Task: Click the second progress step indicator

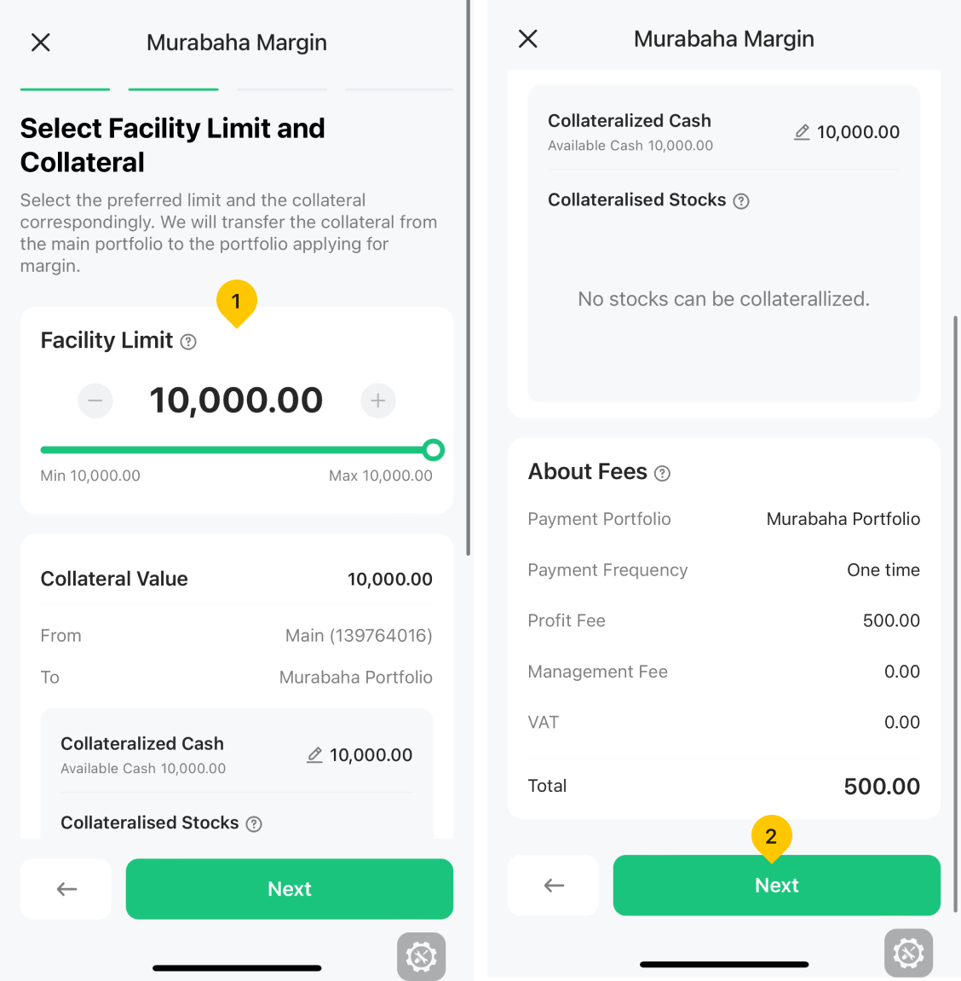Action: tap(173, 89)
